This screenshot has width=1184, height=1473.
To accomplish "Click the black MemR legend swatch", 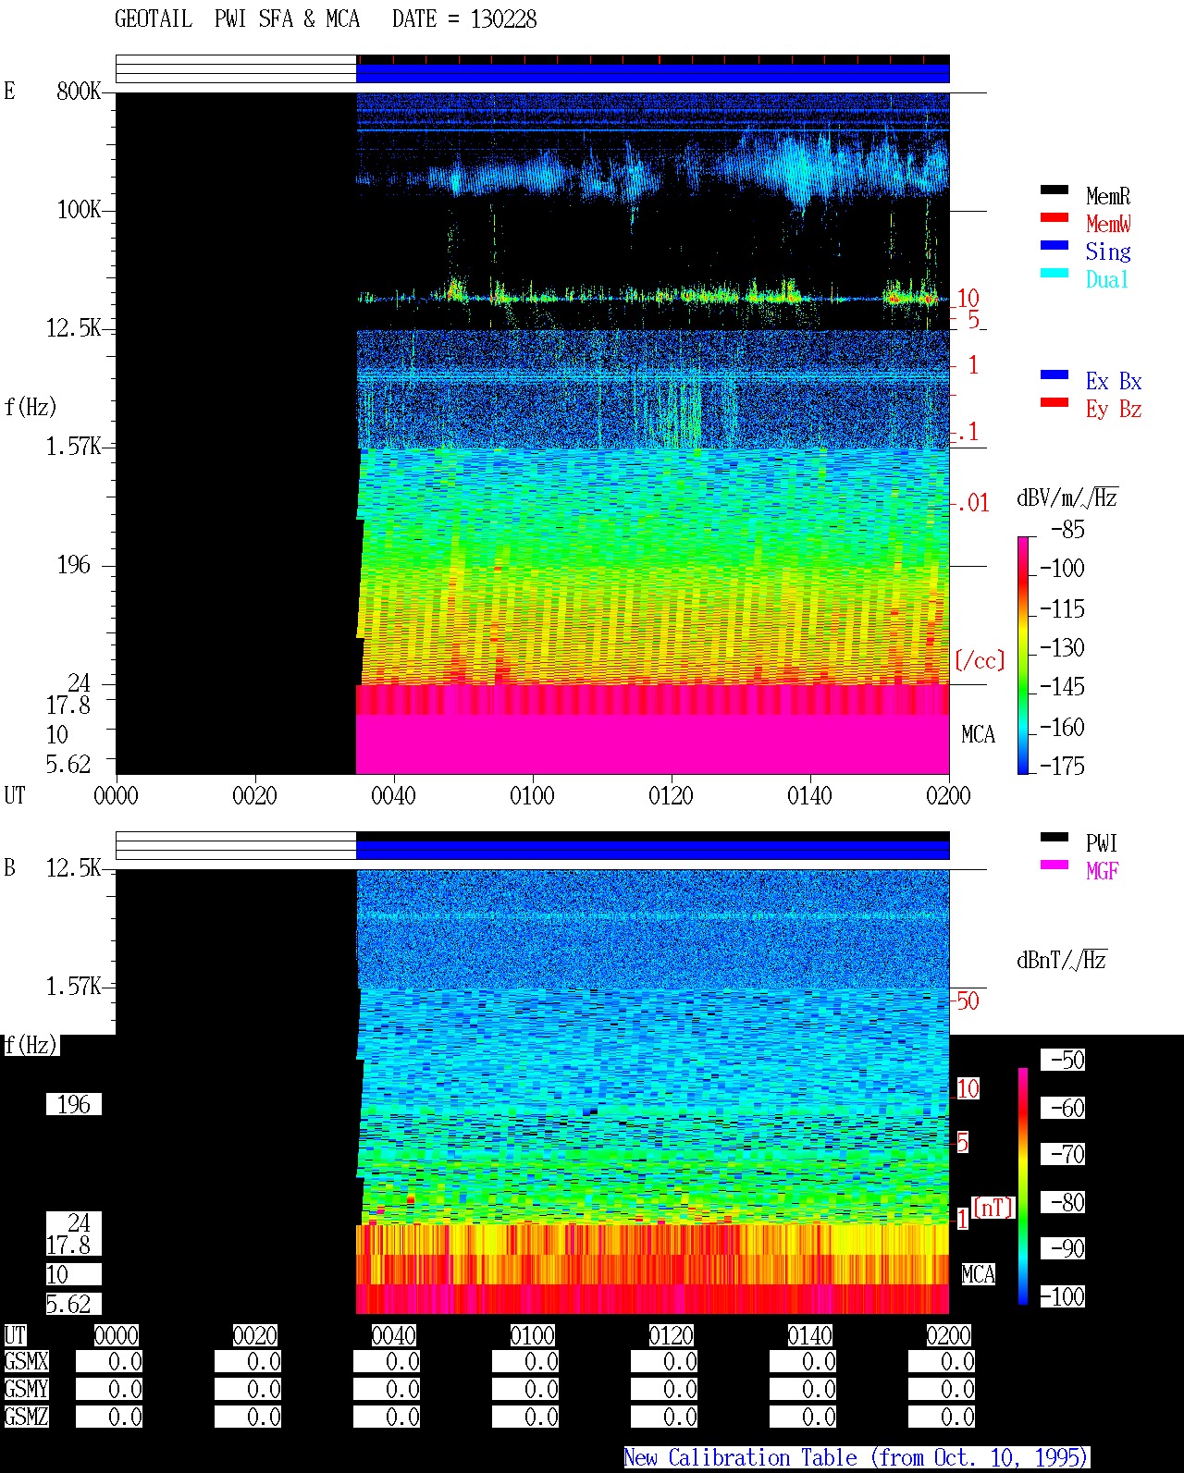I will click(1054, 190).
